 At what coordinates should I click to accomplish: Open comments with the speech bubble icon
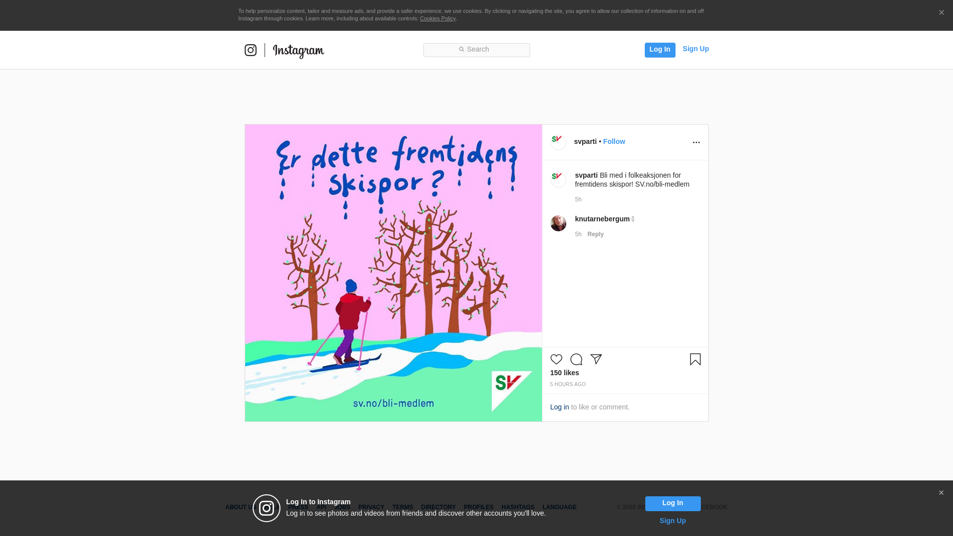coord(576,359)
